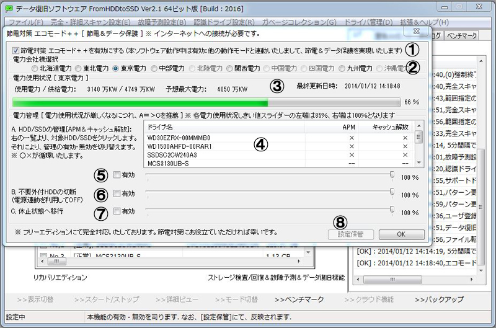Image resolution: width=496 pixels, height=328 pixels.
Task: Open the 完全・詳細スキャン設定(E) menu
Action: [x=91, y=22]
